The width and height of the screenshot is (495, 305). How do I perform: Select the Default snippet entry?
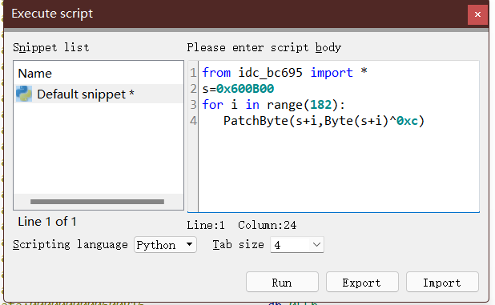[99, 94]
